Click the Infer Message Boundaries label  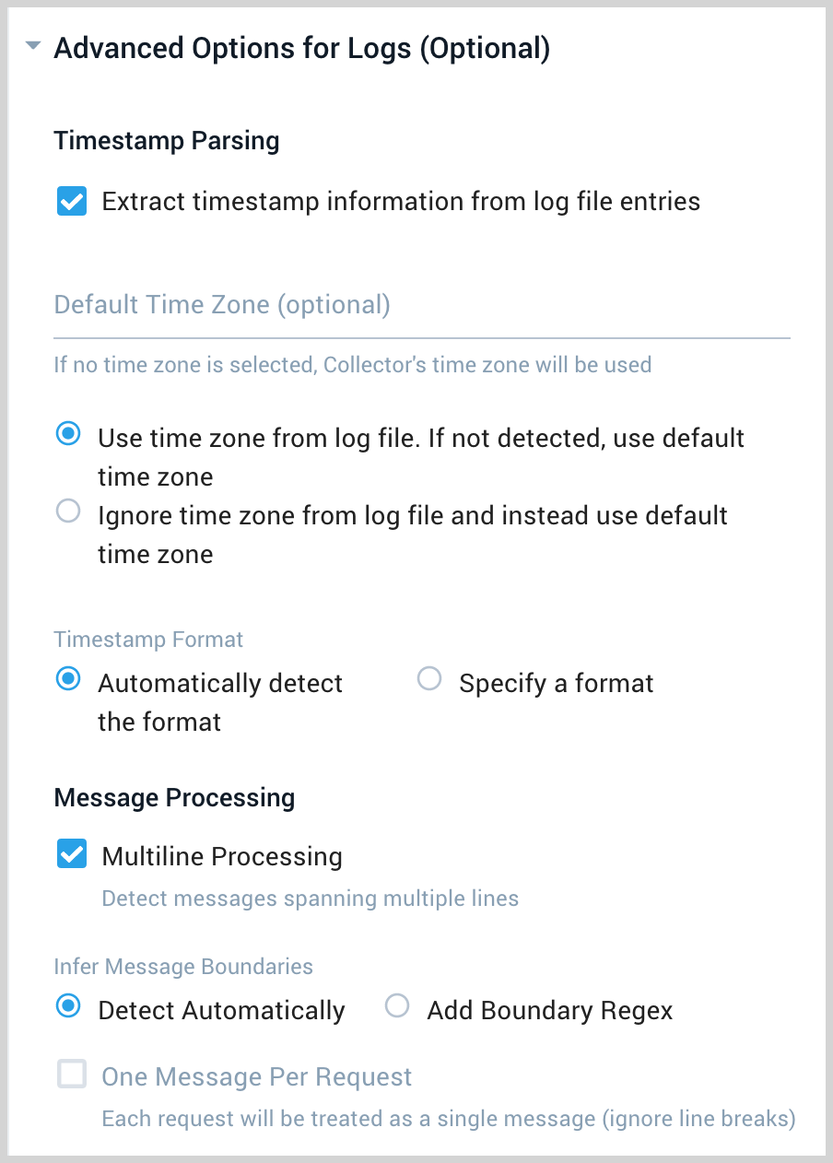click(182, 966)
